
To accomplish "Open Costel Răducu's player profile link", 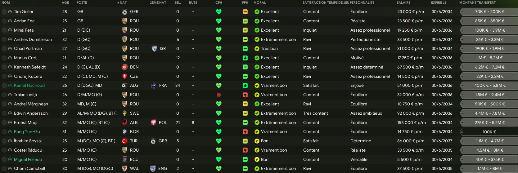I will (28, 150).
